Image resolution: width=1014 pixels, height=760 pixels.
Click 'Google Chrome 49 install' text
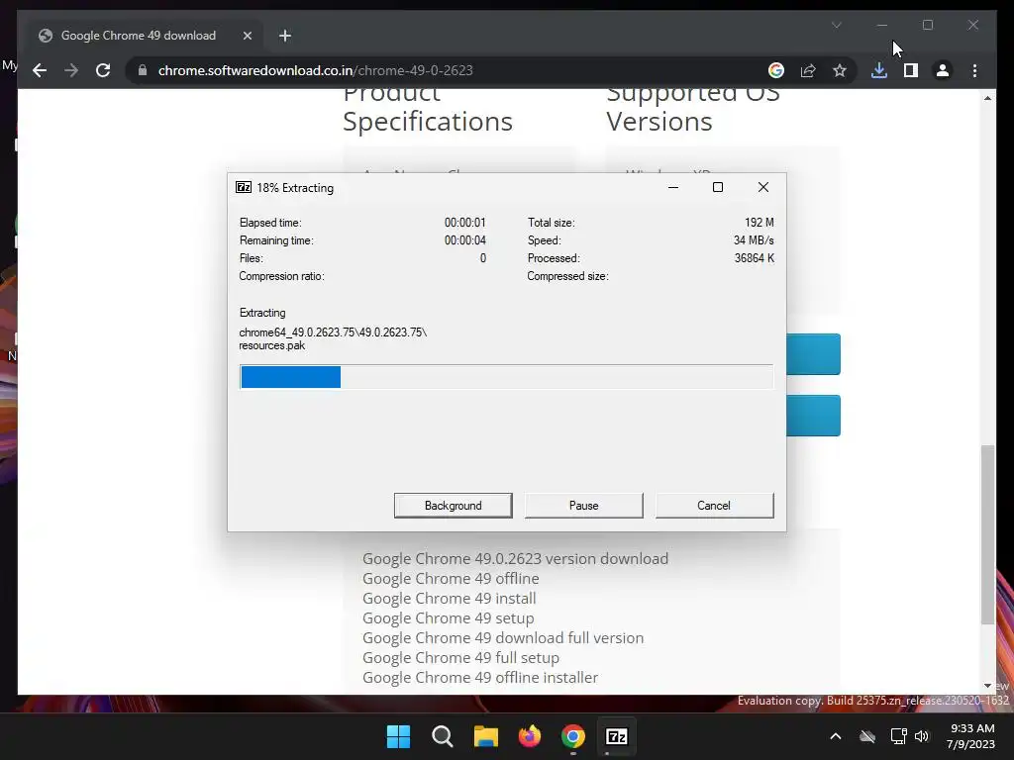450,599
